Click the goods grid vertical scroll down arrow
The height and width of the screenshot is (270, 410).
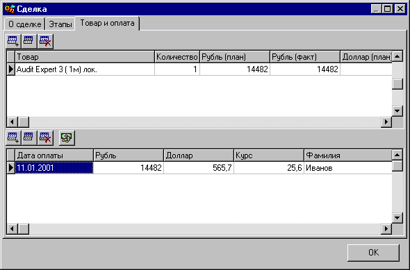click(x=397, y=111)
